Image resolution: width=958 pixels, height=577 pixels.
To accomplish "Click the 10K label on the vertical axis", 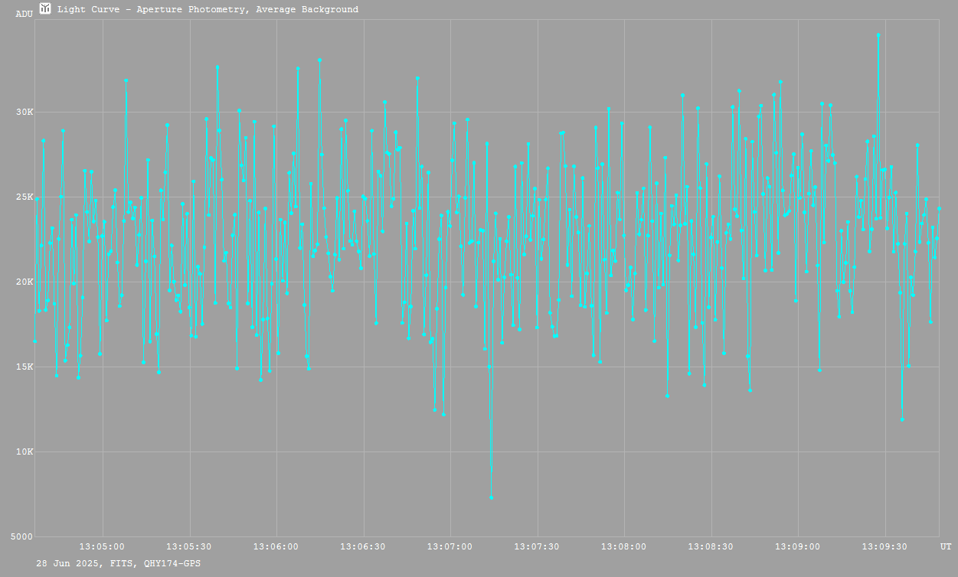I will pyautogui.click(x=25, y=452).
